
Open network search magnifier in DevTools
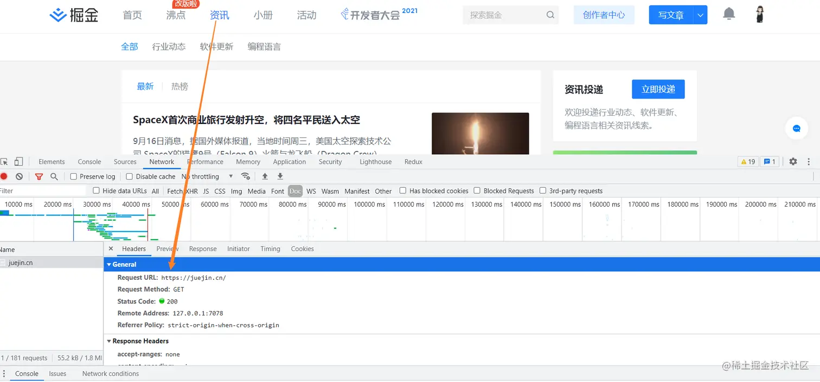(54, 176)
